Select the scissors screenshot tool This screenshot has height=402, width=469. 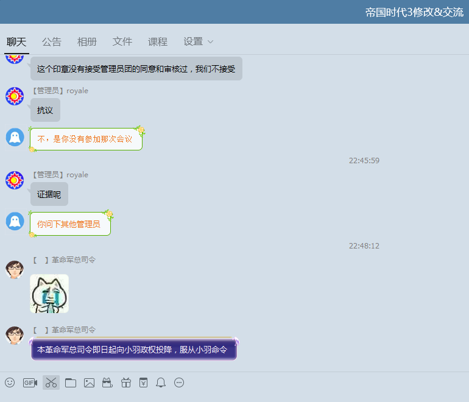point(51,383)
